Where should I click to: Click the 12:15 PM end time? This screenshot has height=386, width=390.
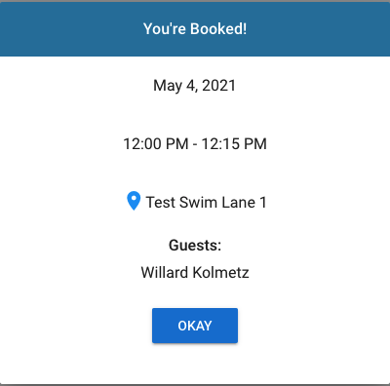coord(234,144)
